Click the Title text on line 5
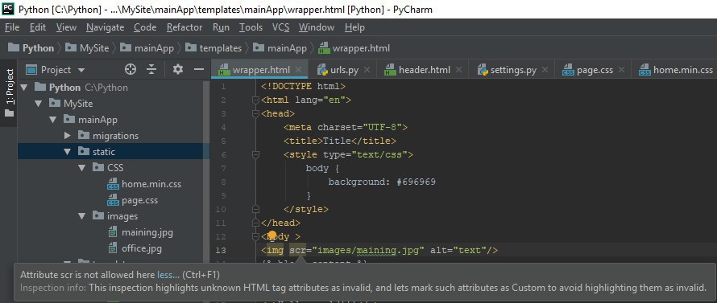The width and height of the screenshot is (717, 303). point(337,141)
